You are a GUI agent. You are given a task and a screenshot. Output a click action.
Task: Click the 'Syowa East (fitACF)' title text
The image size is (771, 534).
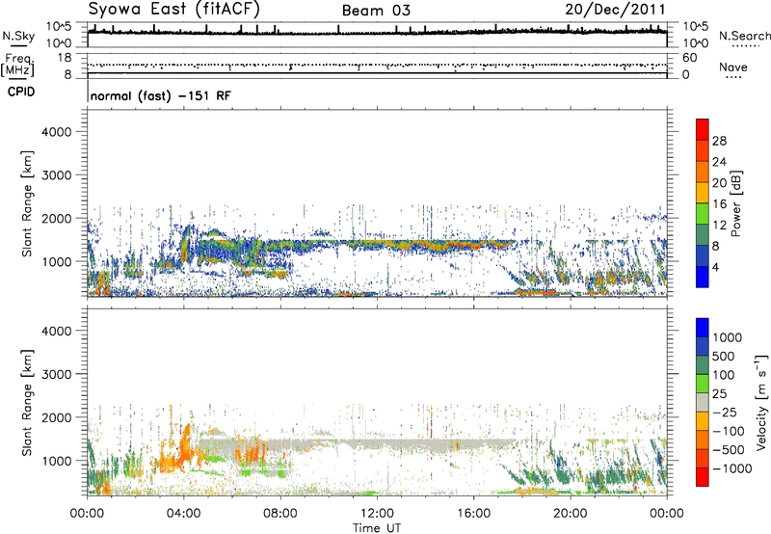[174, 9]
